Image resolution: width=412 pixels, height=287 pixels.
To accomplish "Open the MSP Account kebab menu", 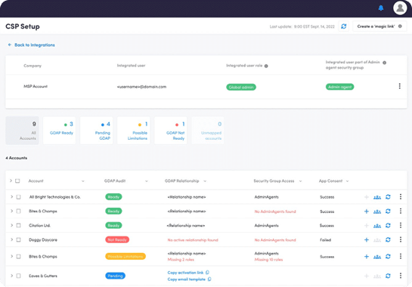I will pyautogui.click(x=399, y=86).
